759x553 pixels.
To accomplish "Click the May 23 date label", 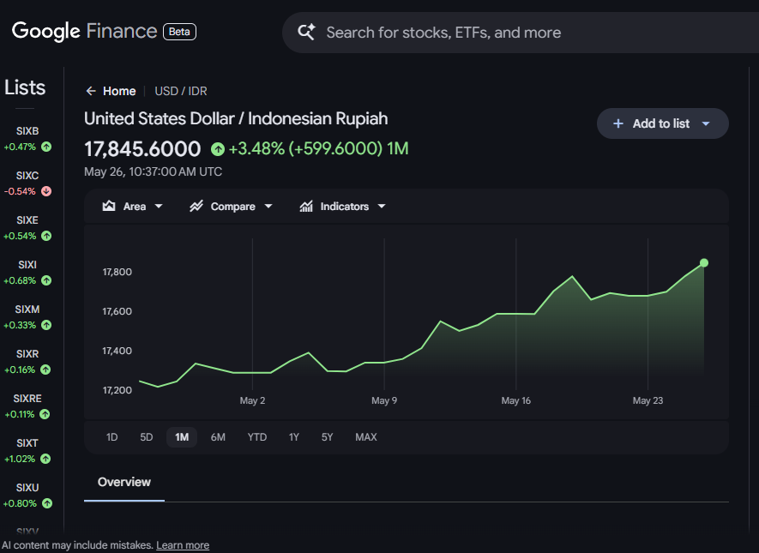I will pos(648,400).
